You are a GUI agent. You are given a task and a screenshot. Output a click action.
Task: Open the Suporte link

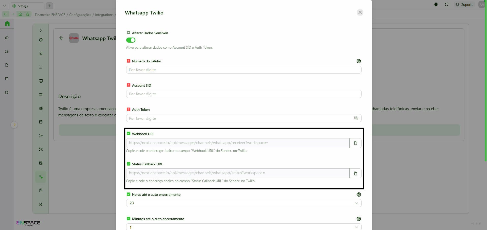464,5
